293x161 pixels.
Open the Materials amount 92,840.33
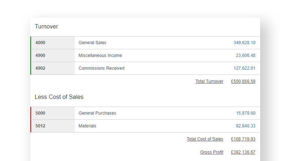[x=246, y=126]
